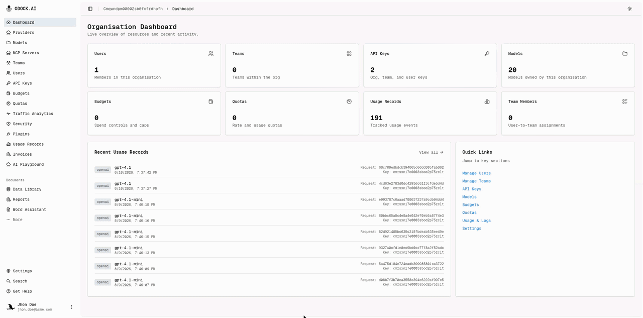Open the Usage & Logs quick link
This screenshot has width=643, height=318.
pyautogui.click(x=477, y=221)
